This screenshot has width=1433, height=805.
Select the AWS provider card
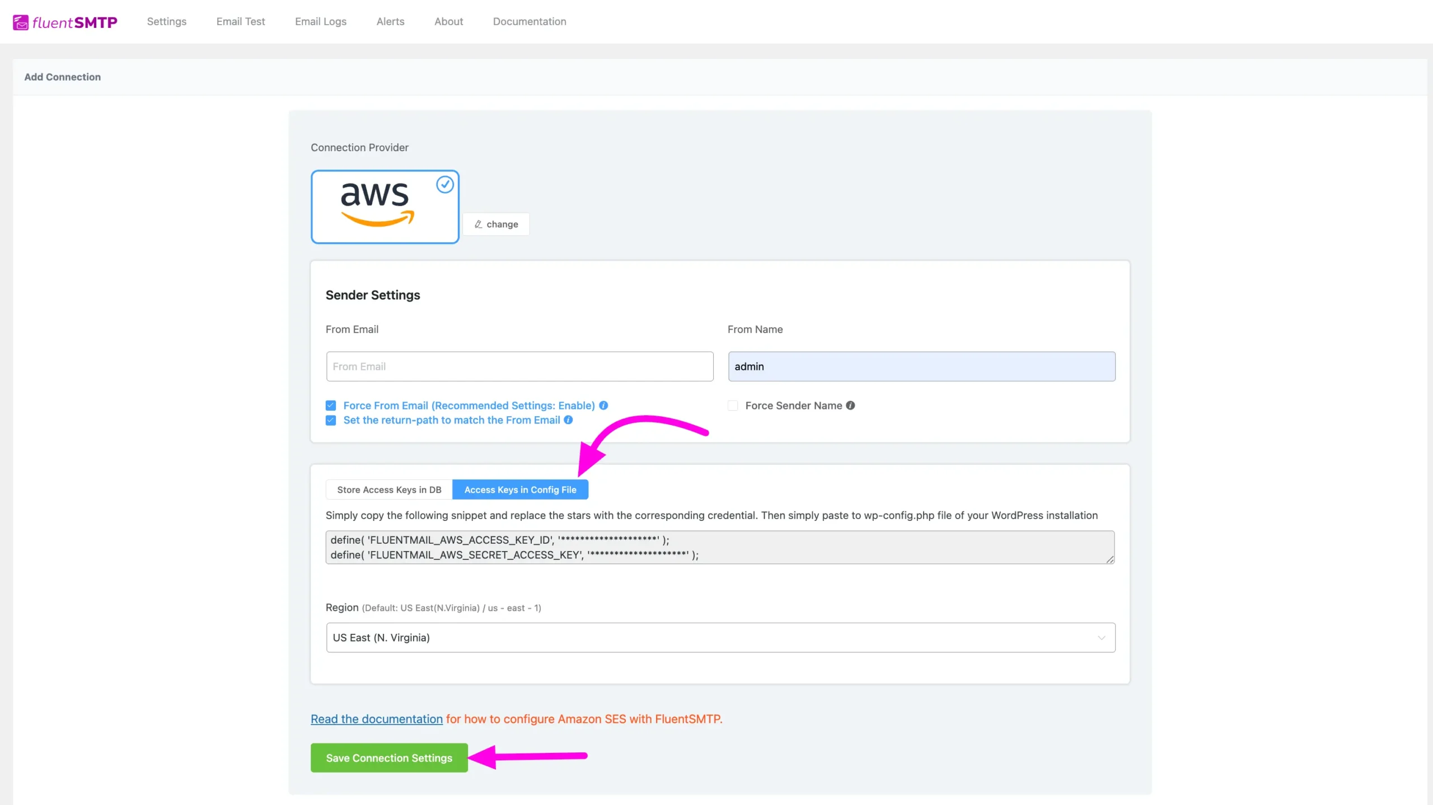pyautogui.click(x=385, y=206)
